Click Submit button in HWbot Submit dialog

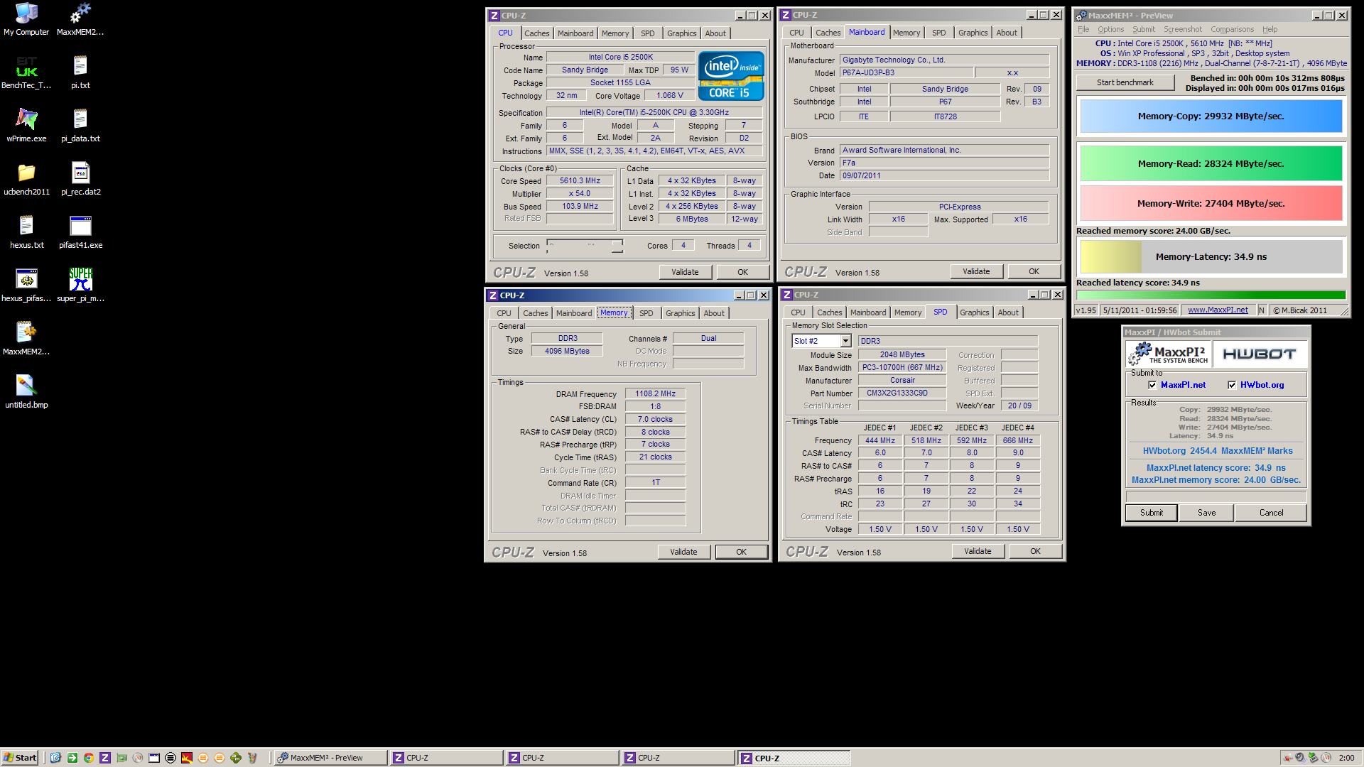tap(1152, 513)
